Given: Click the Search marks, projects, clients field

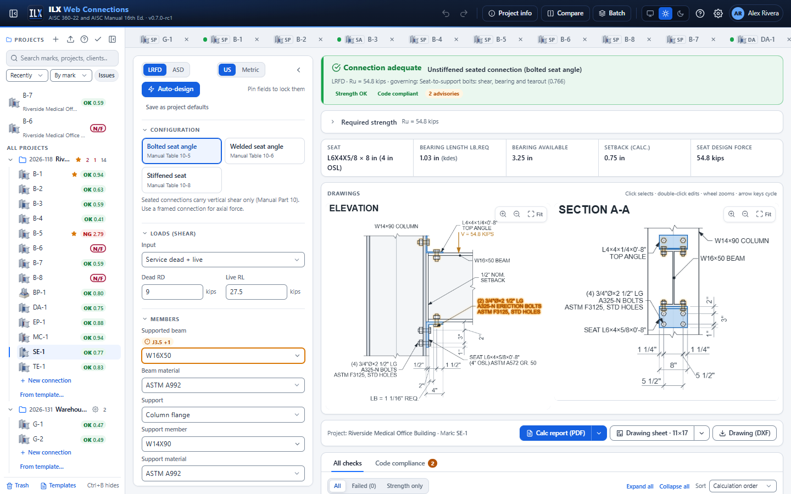Looking at the screenshot, I should point(62,58).
